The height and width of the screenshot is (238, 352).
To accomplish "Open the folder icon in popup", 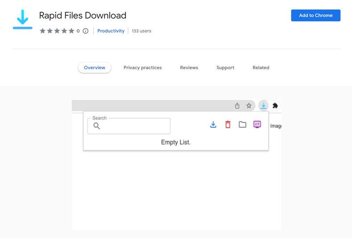I will (x=242, y=125).
